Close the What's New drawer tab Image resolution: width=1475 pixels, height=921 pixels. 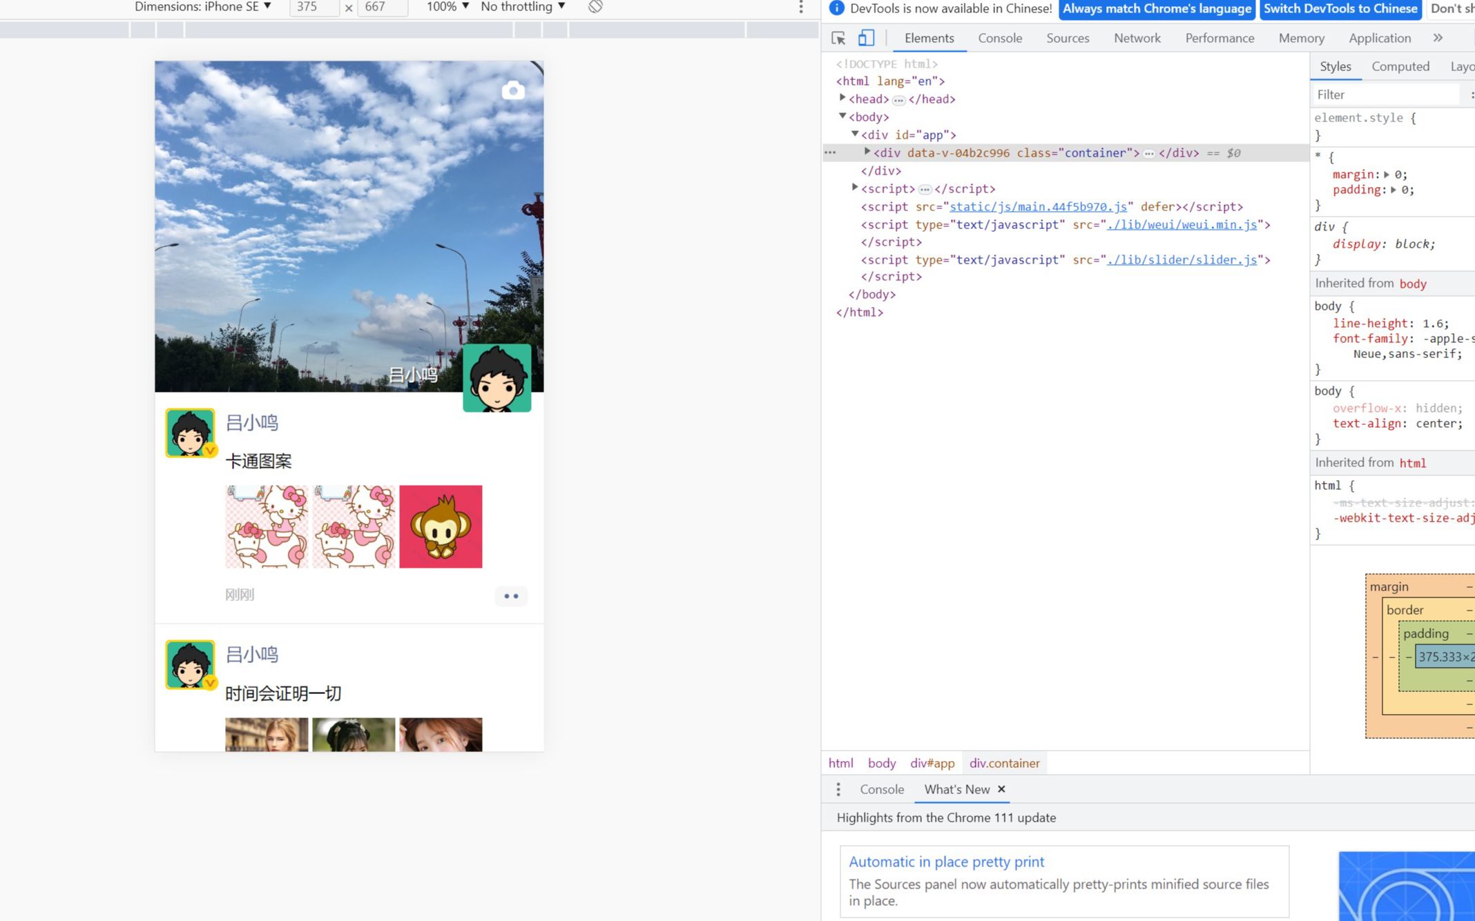(1001, 789)
